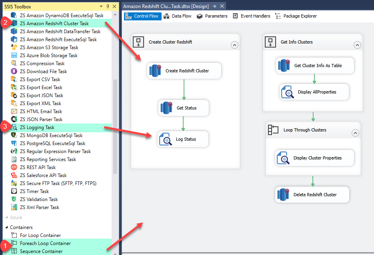Select the Log Status task icon
Viewport: 374px width, 255px height.
166,139
